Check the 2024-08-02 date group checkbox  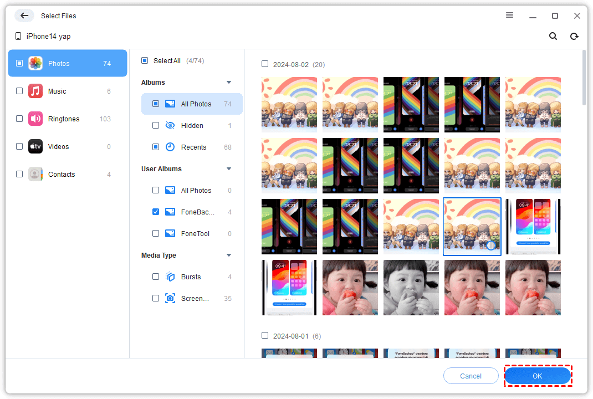coord(265,64)
